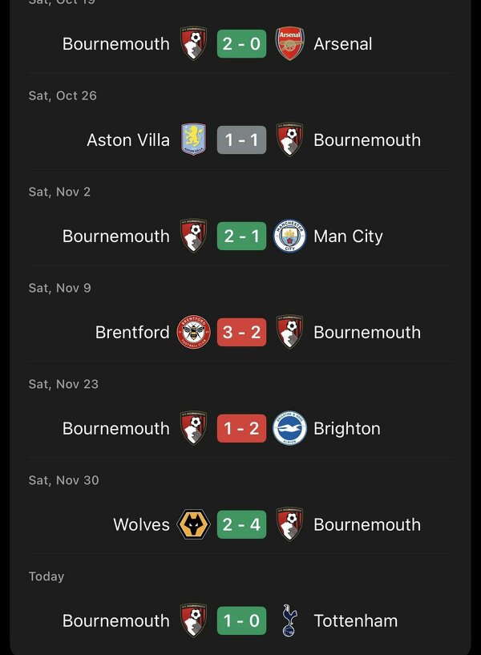481x655 pixels.
Task: Tap the Brighton seagull crest
Action: point(289,429)
